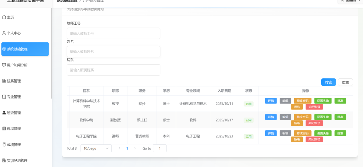The height and width of the screenshot is (167, 363).
Task: Click the 院系管理 building icon
Action: tap(4, 81)
